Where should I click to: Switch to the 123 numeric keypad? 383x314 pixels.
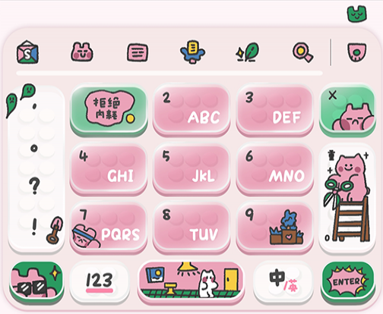[x=100, y=281]
